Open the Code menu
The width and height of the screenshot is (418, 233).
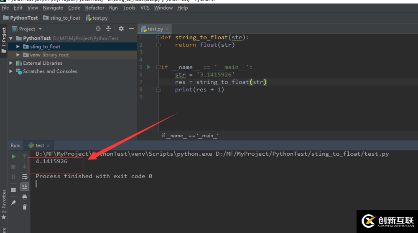click(x=74, y=8)
